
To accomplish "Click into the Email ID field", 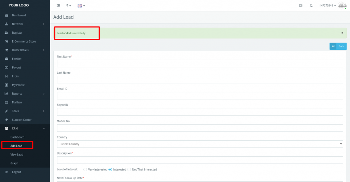I will click(x=200, y=95).
